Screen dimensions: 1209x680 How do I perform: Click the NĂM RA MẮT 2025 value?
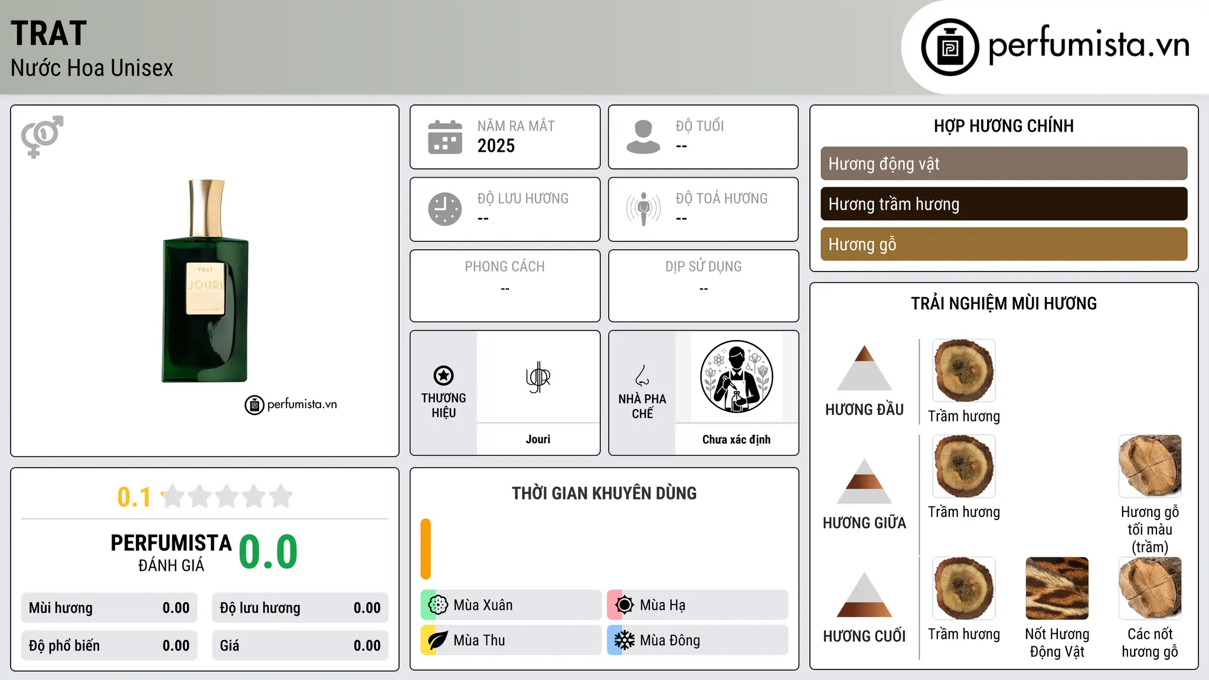(x=496, y=146)
